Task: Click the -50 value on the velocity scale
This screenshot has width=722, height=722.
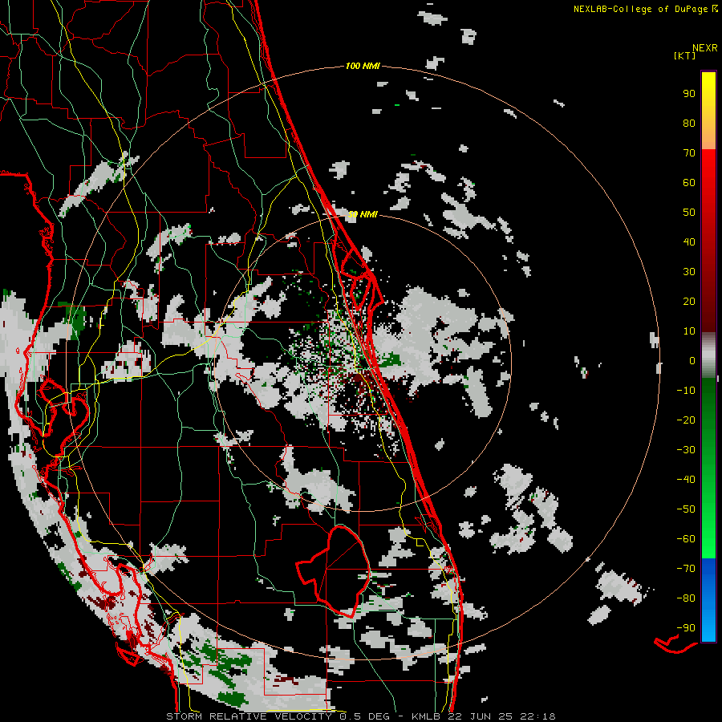Action: pos(686,509)
